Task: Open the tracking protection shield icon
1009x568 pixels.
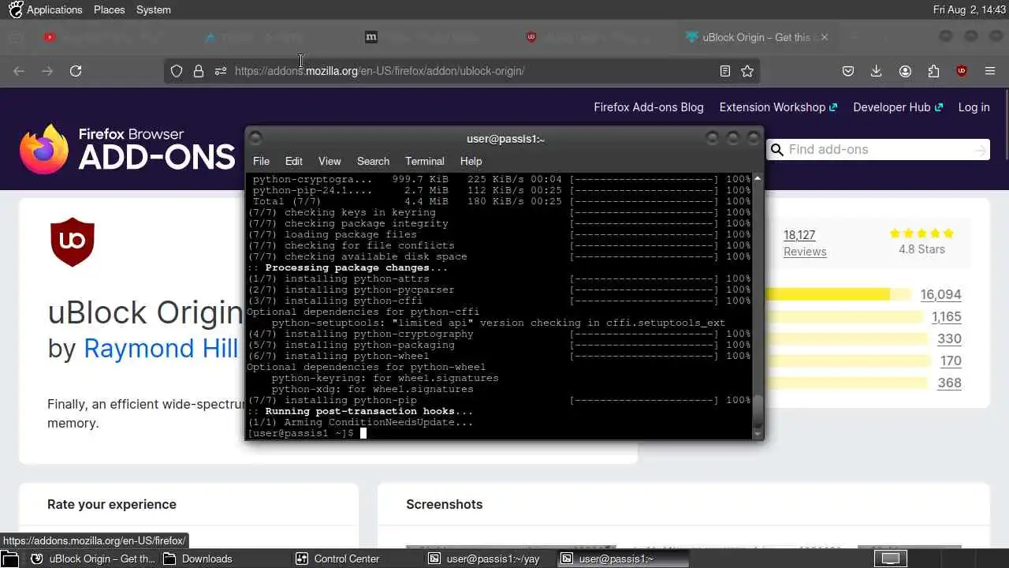Action: coord(177,71)
